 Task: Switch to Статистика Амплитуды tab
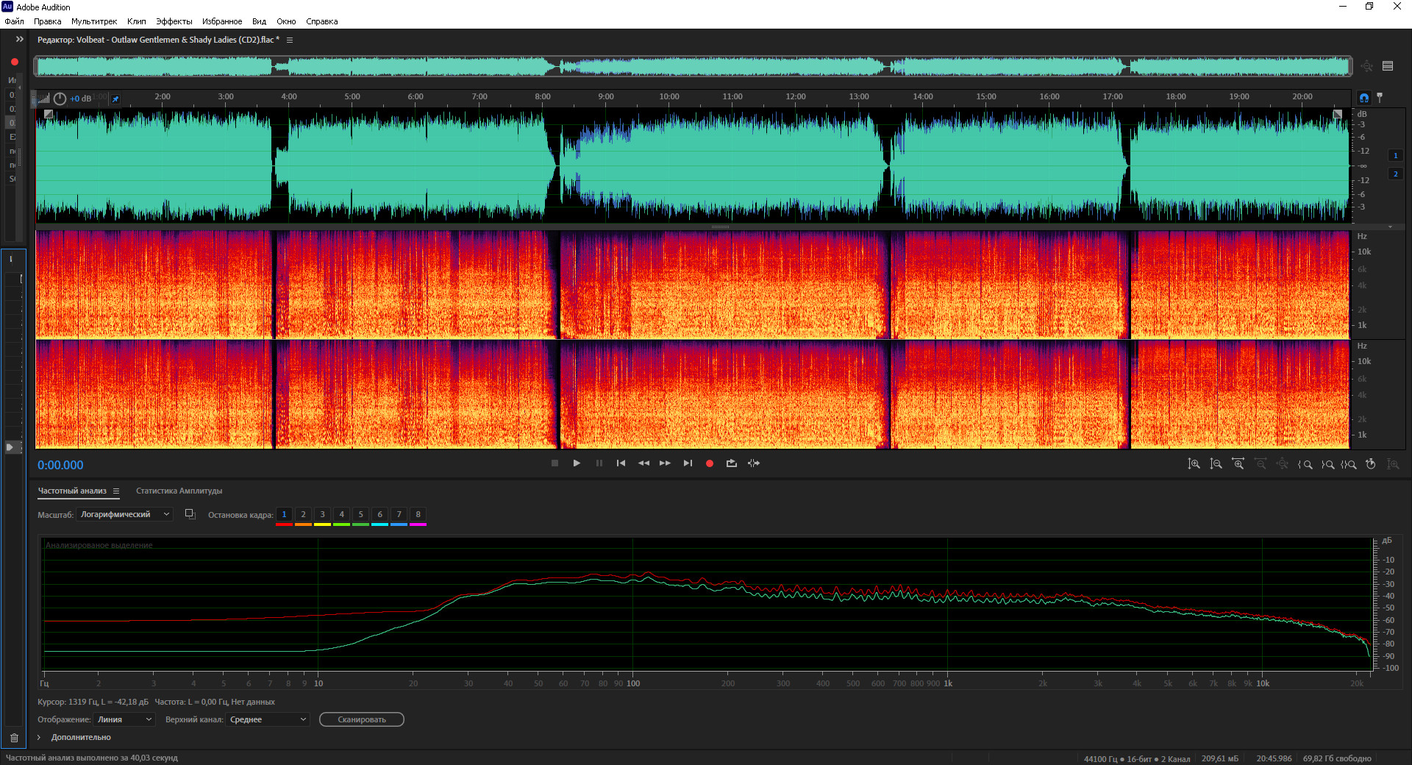point(179,491)
